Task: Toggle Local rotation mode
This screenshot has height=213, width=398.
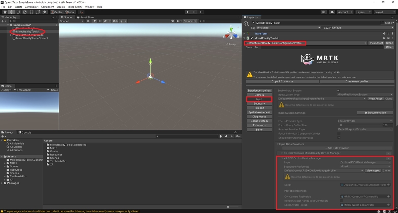Action: (70, 12)
